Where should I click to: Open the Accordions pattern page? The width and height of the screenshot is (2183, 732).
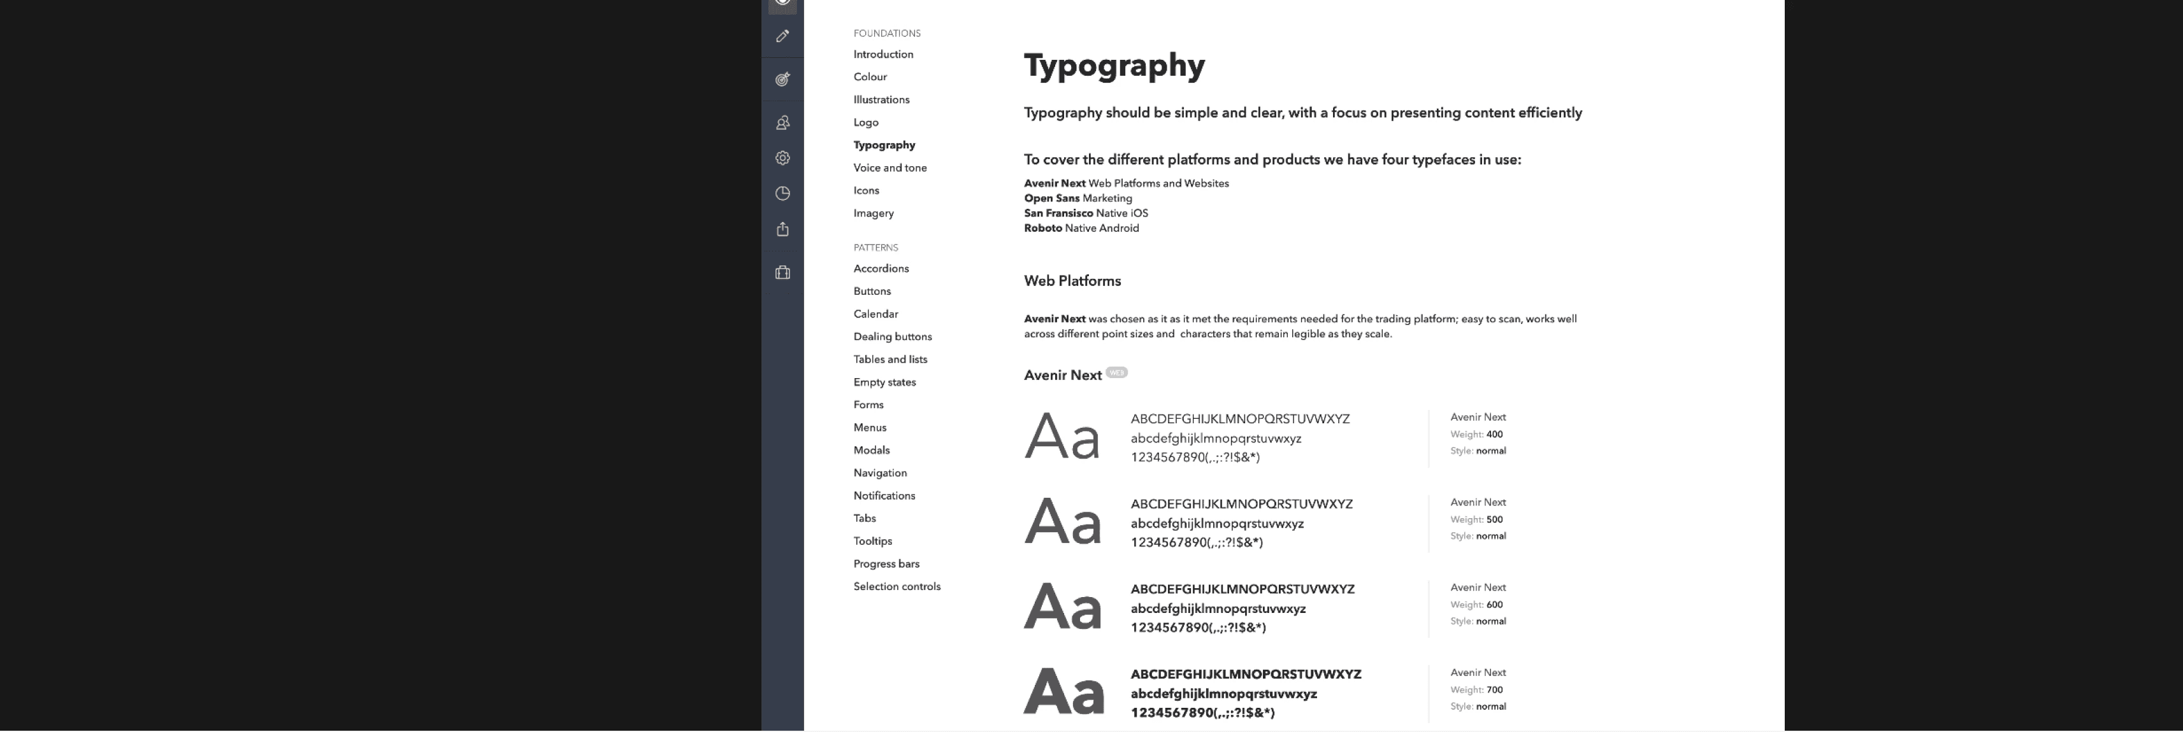point(881,269)
